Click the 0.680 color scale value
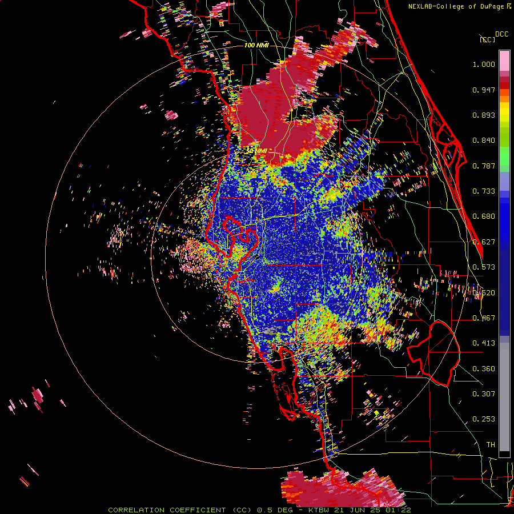 pyautogui.click(x=484, y=216)
